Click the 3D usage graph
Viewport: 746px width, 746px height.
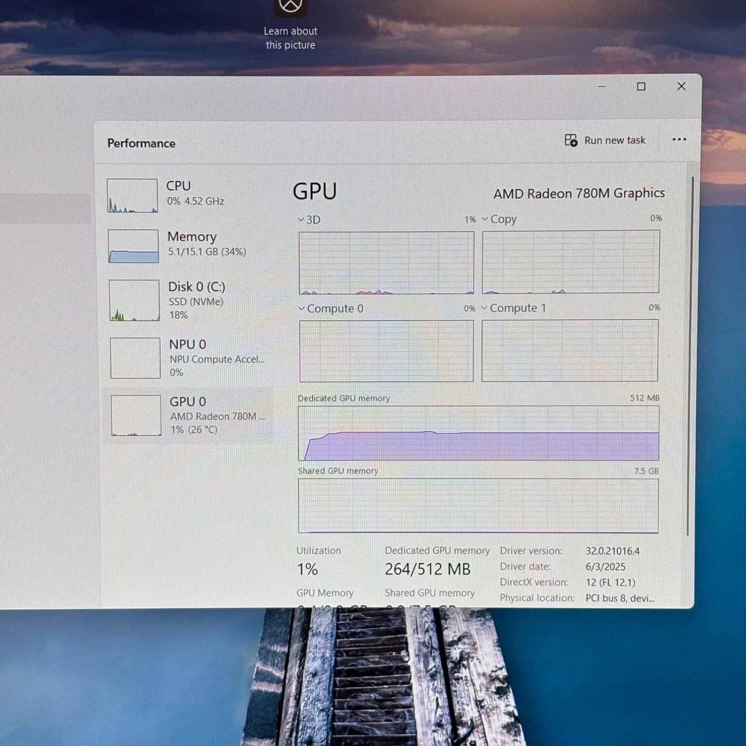click(x=386, y=263)
